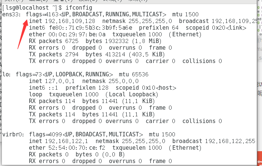
Task: Click the lo loopback interface name
Action: [6, 74]
